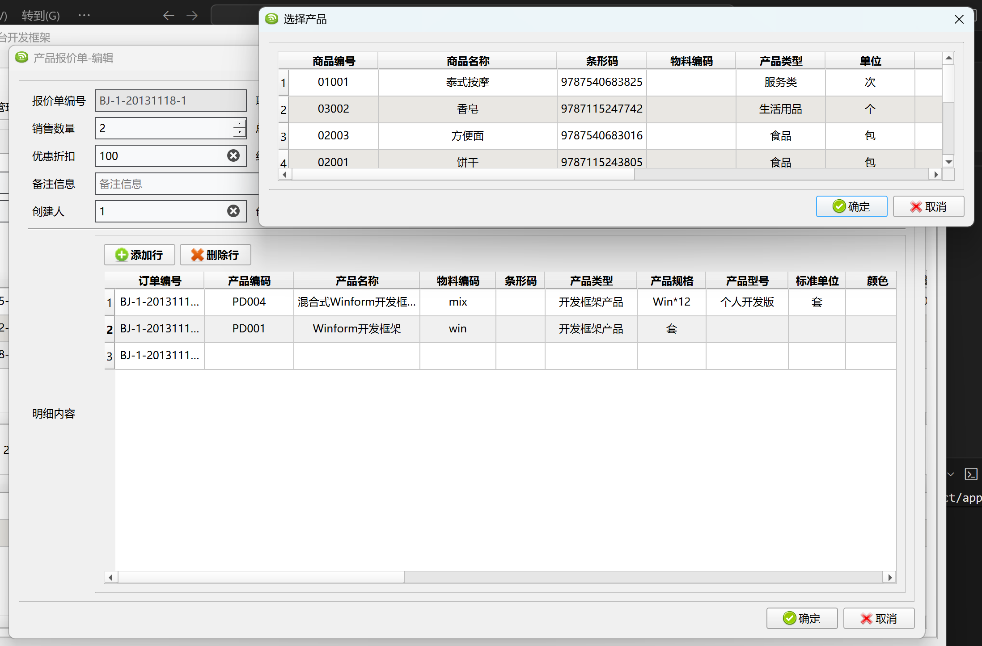The height and width of the screenshot is (646, 982).
Task: Cancel the product chooser dialog
Action: pos(928,206)
